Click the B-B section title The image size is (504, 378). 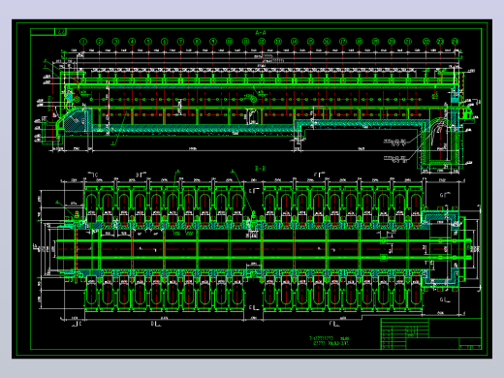tap(261, 169)
